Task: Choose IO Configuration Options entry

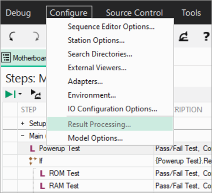Action: click(110, 109)
